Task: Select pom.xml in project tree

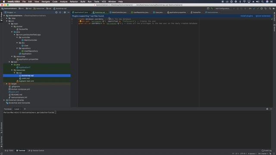Action: pyautogui.click(x=15, y=92)
